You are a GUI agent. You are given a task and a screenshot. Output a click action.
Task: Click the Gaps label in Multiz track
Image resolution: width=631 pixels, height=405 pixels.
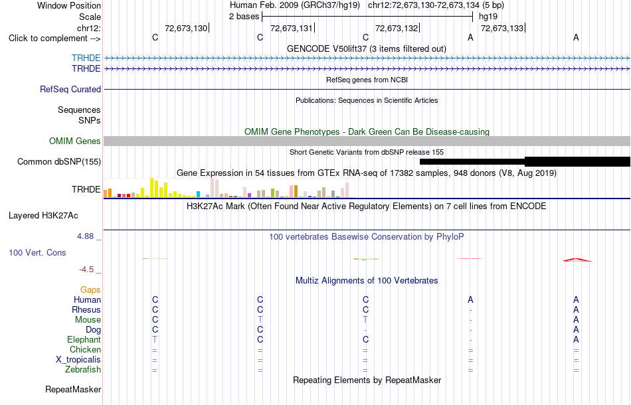(90, 289)
